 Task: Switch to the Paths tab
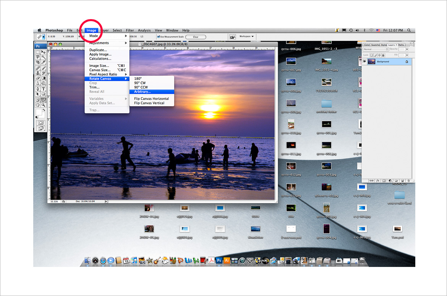401,45
